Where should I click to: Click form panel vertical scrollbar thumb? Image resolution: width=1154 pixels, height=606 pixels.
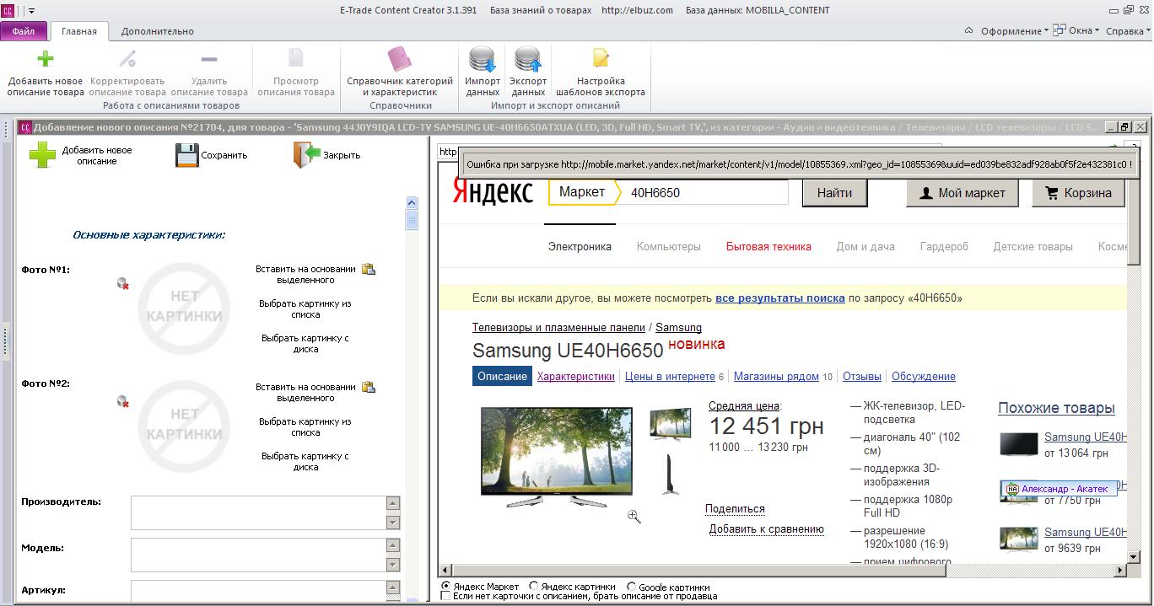(412, 220)
